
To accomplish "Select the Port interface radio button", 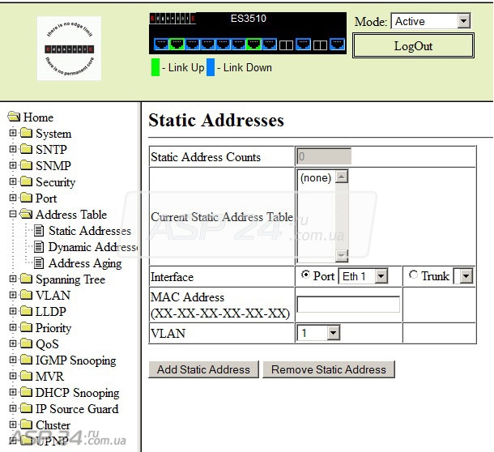I will (305, 275).
